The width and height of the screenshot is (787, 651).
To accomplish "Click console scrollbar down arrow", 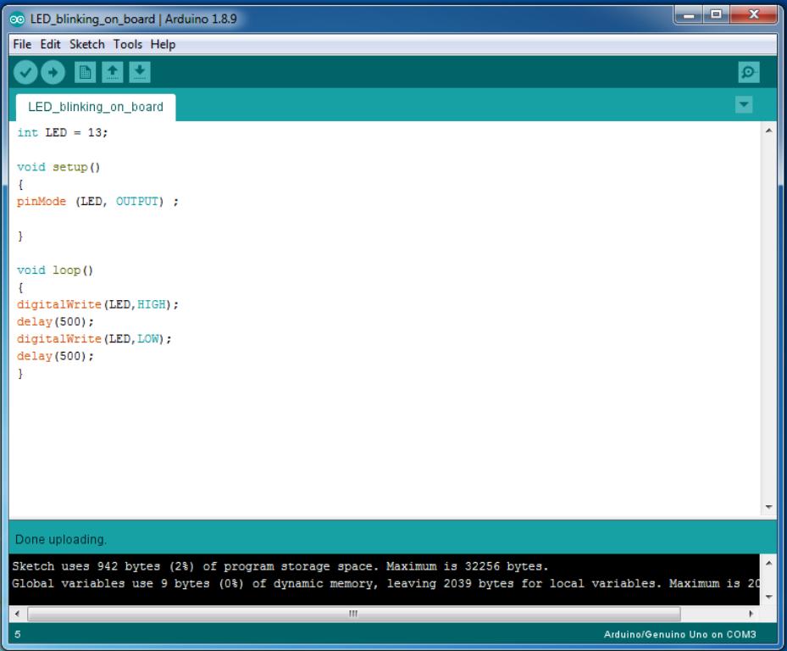I will tap(768, 597).
